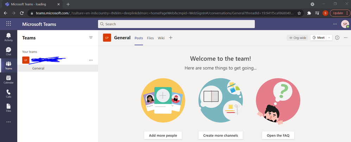Switch to the Wiki tab
The width and height of the screenshot is (351, 142).
click(x=161, y=38)
